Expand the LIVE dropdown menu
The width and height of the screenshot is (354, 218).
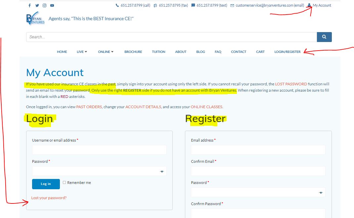[x=82, y=52]
